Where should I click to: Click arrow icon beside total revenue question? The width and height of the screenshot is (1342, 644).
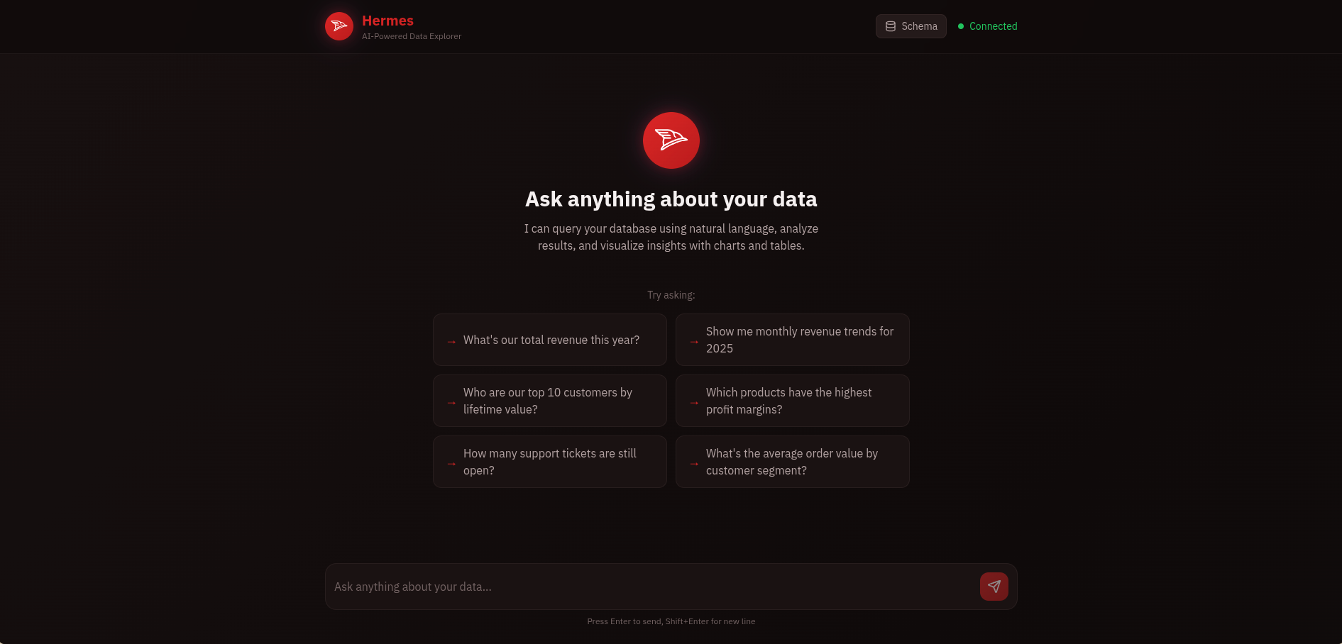(x=451, y=342)
